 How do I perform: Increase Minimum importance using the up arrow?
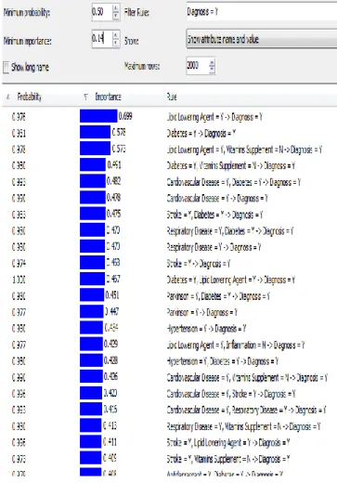[x=116, y=34]
